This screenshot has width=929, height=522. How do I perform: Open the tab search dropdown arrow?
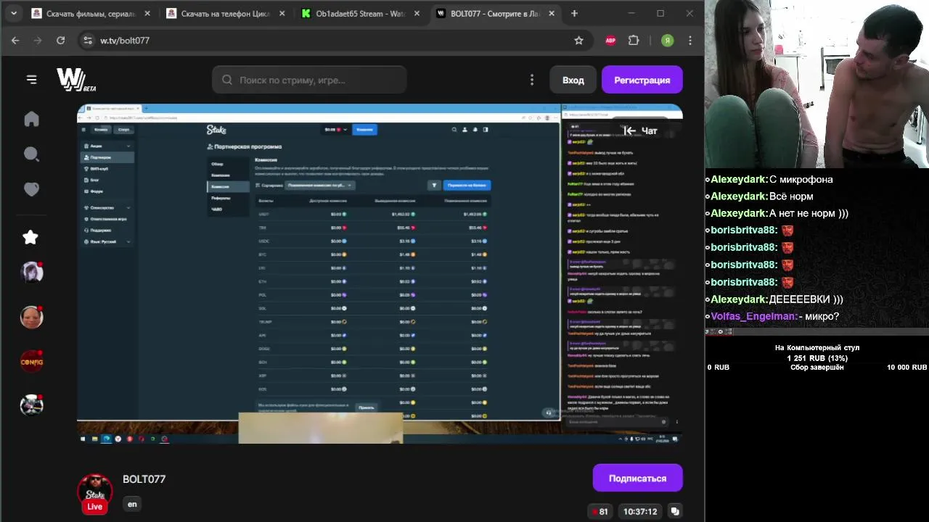tap(13, 13)
